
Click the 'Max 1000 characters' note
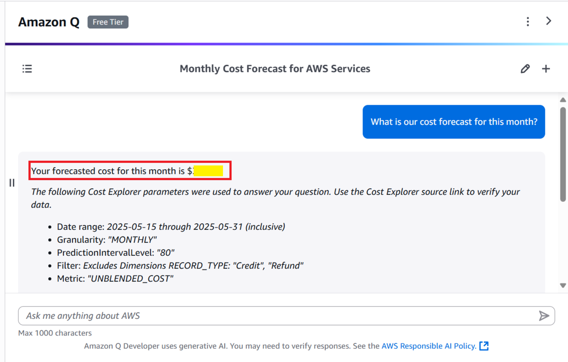tap(55, 333)
